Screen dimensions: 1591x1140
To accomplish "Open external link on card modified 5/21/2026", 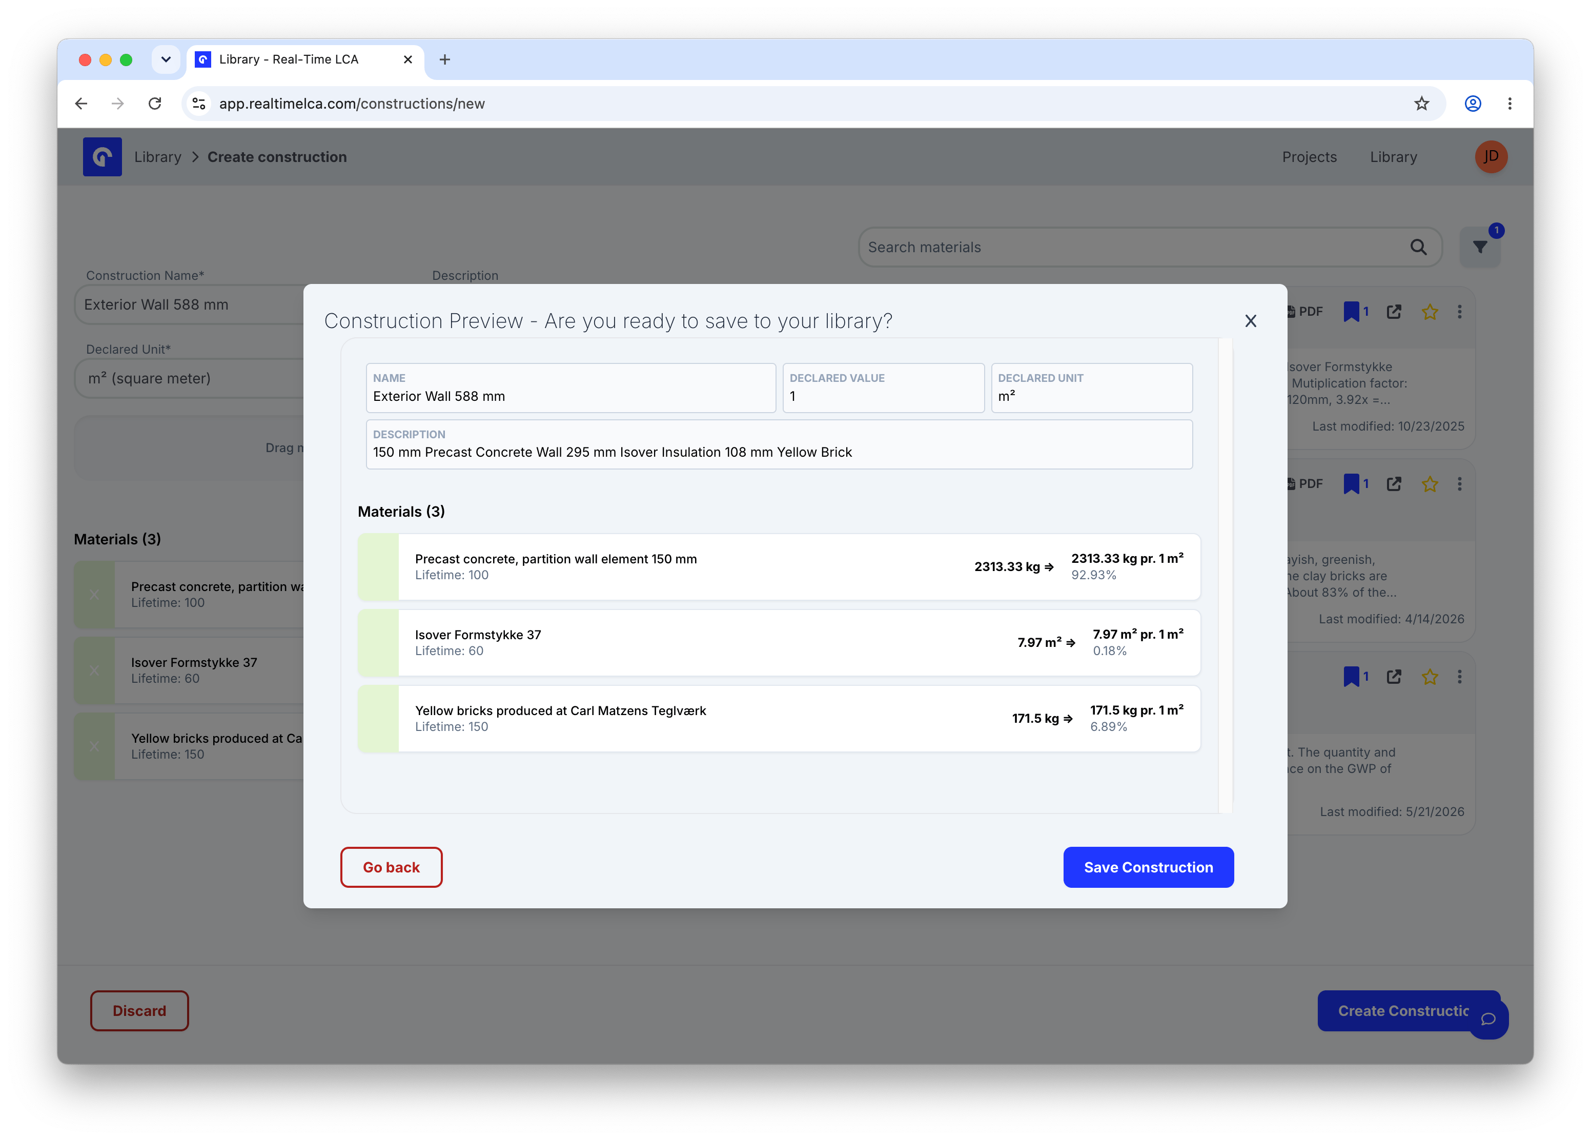I will 1394,677.
